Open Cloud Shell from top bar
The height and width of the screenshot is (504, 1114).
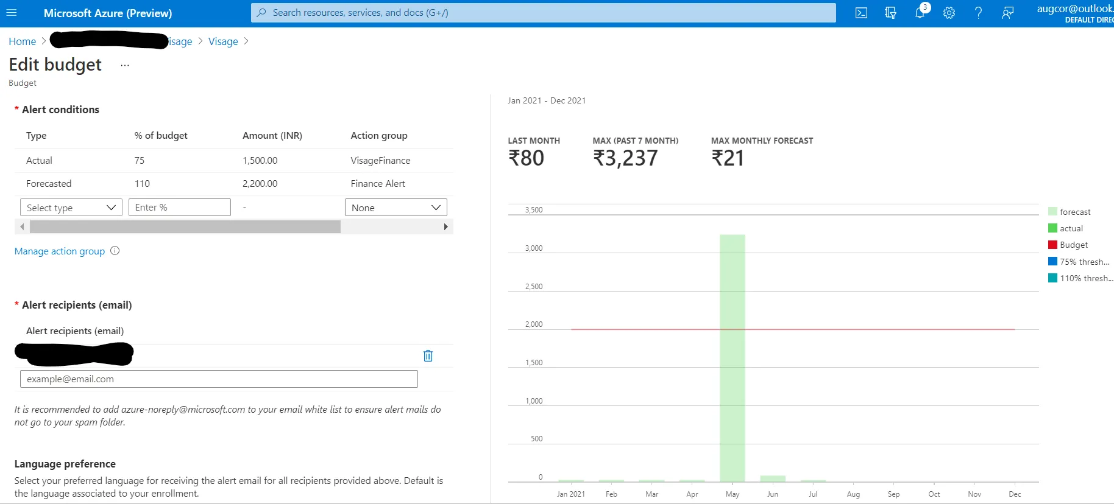[861, 13]
